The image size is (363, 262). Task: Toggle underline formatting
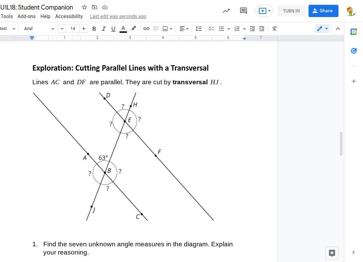click(x=113, y=29)
